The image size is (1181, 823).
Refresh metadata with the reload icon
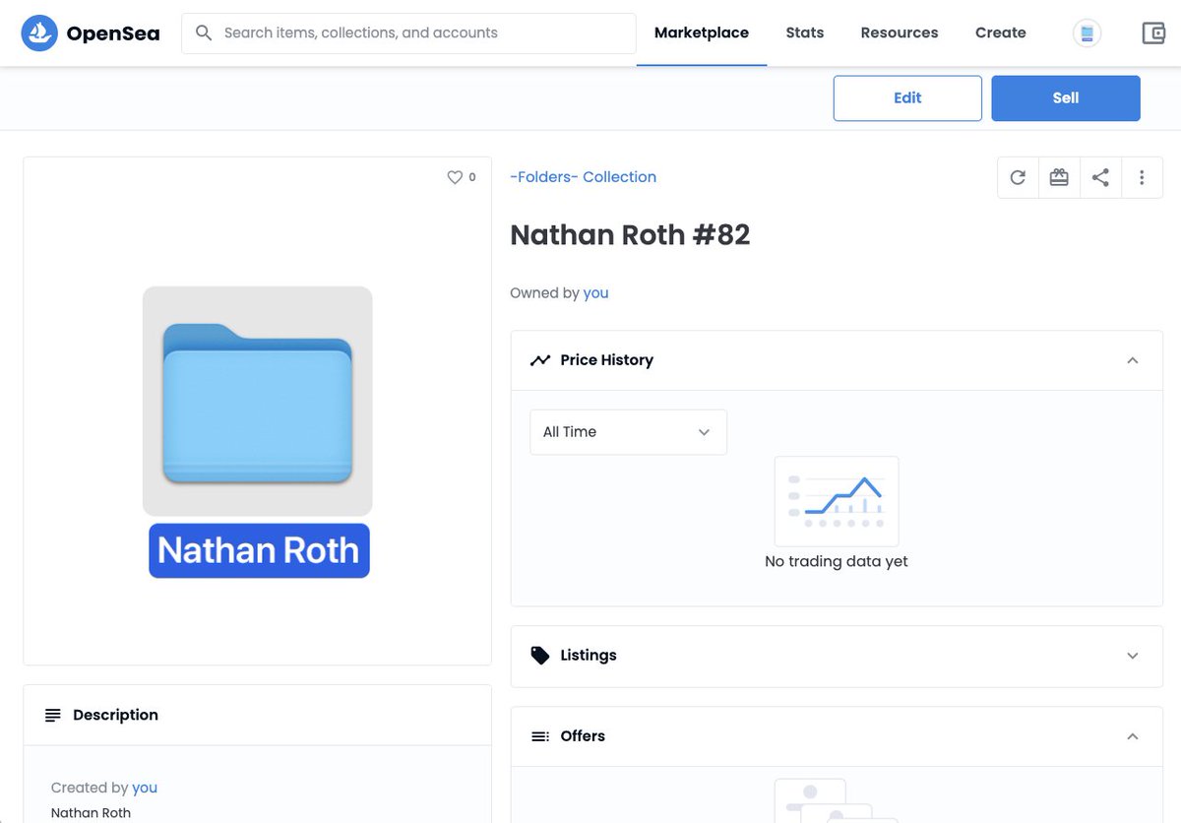(1018, 178)
